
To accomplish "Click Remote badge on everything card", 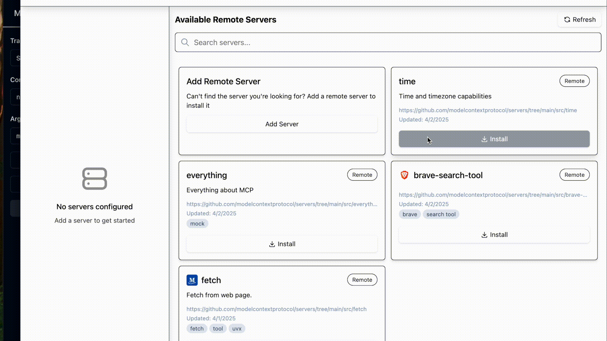I will tap(362, 175).
